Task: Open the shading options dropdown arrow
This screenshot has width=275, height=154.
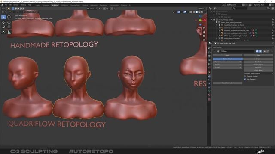Action: click(x=205, y=12)
